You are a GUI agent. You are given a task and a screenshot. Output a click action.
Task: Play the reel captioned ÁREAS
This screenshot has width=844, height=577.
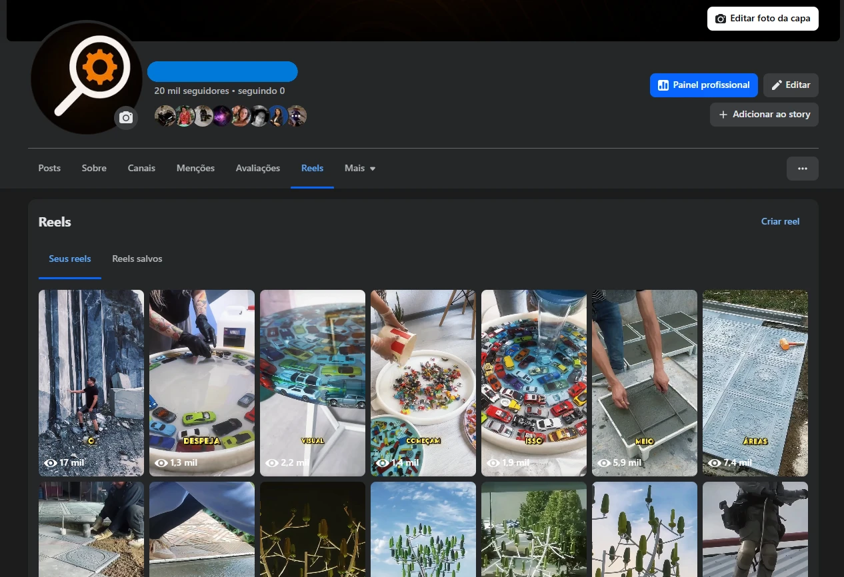[755, 382]
